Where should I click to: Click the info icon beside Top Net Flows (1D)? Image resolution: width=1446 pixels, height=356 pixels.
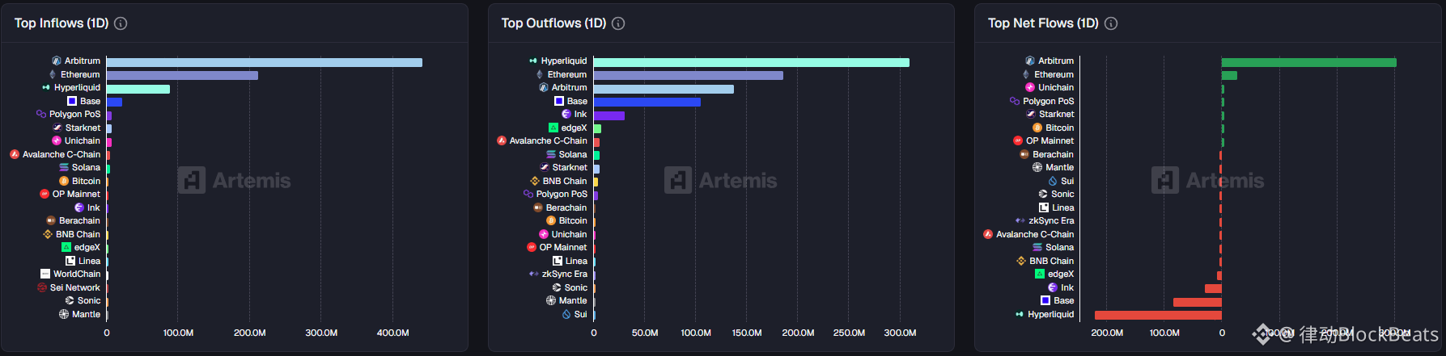click(1111, 23)
